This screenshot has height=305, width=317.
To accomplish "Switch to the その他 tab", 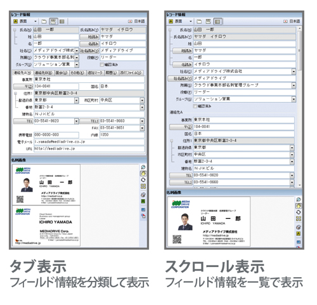I will pyautogui.click(x=77, y=73).
